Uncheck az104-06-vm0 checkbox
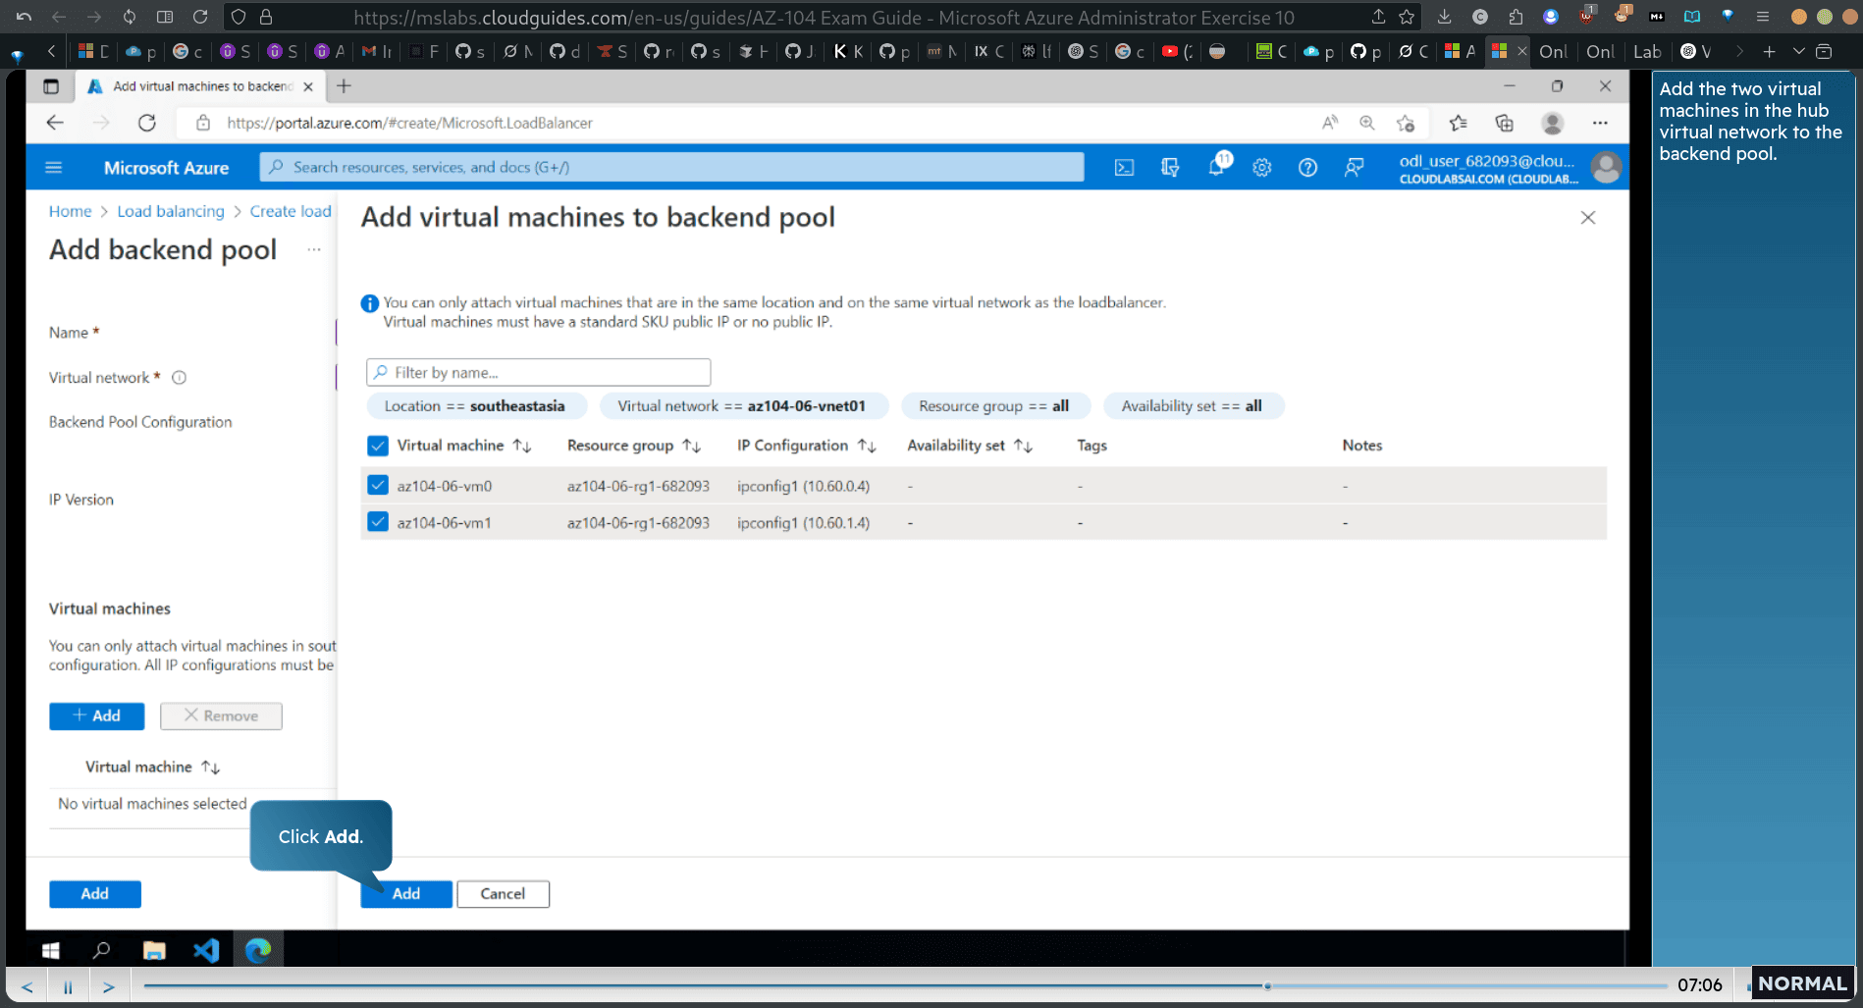The height and width of the screenshot is (1008, 1863). [x=378, y=485]
